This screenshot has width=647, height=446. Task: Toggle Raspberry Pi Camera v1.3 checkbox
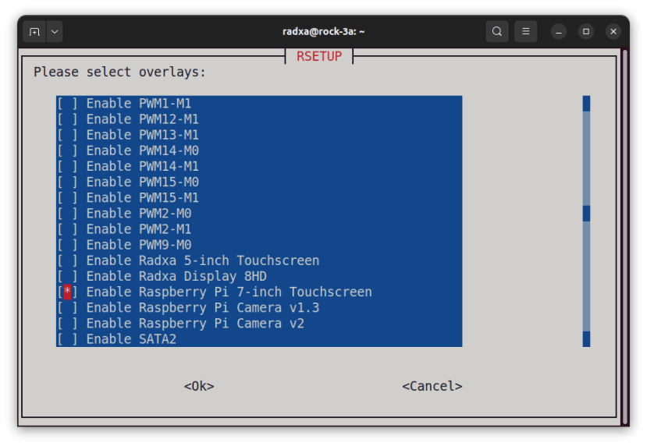tap(67, 307)
